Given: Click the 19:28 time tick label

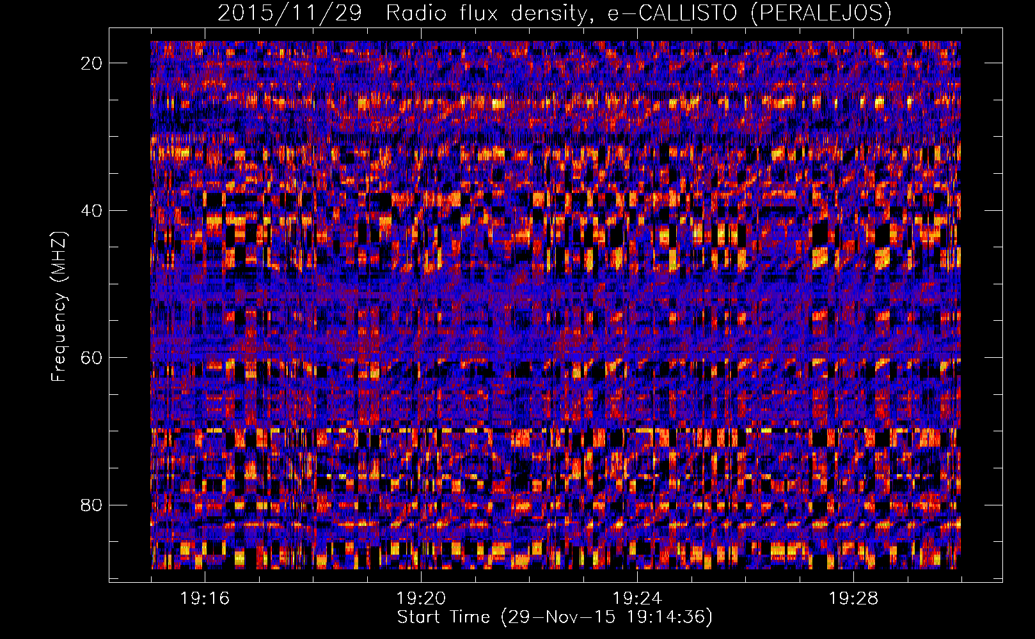Looking at the screenshot, I should click(853, 599).
